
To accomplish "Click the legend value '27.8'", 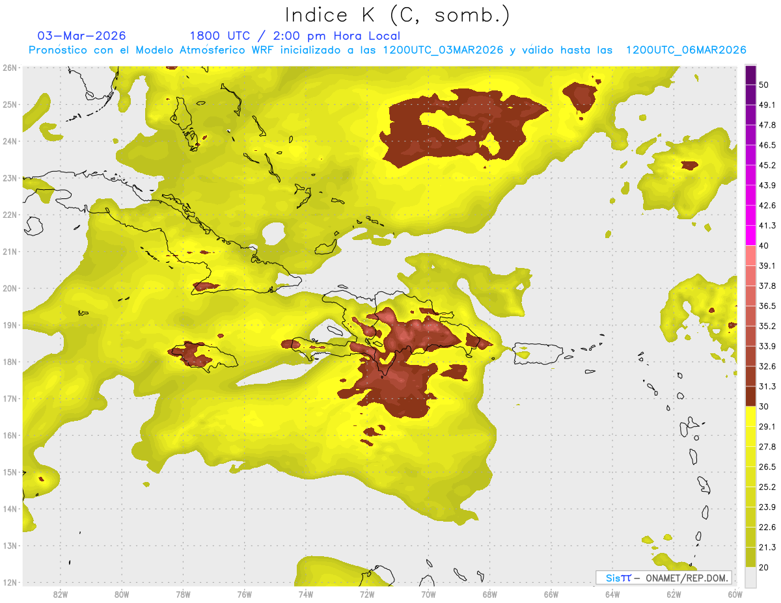I will (767, 447).
